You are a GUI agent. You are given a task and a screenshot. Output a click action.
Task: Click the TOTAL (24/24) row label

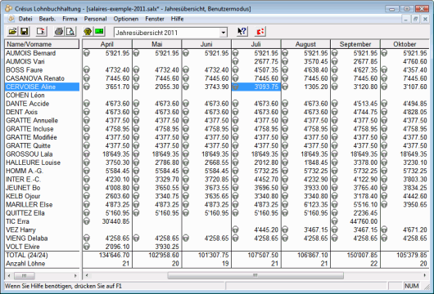click(x=27, y=255)
